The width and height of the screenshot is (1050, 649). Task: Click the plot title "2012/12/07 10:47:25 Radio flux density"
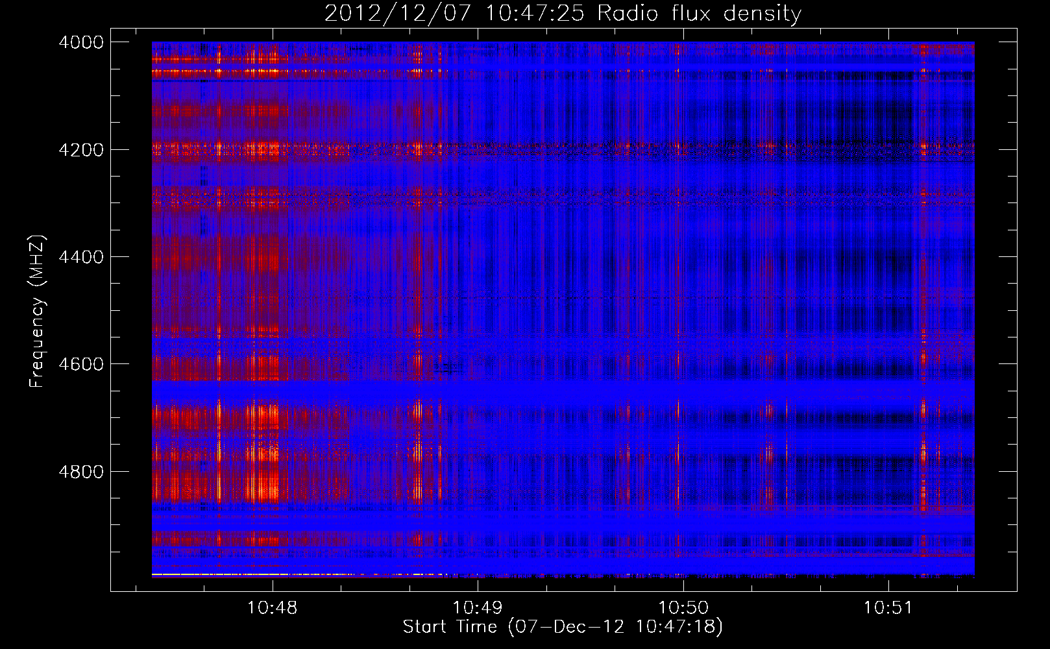[563, 13]
